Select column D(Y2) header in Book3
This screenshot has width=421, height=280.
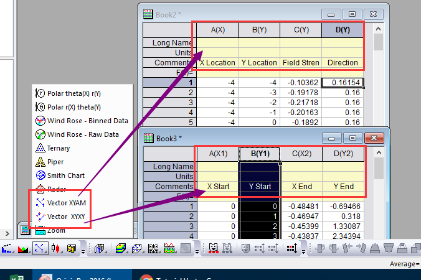pos(343,154)
